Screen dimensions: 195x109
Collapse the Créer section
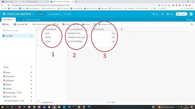[x=31, y=67]
